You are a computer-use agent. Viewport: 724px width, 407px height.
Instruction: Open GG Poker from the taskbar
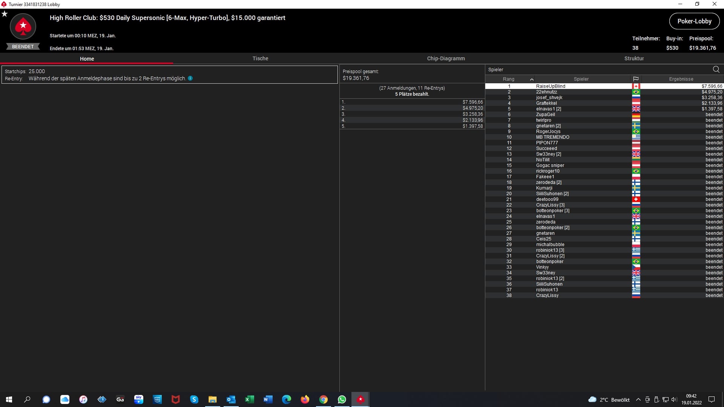coord(120,399)
